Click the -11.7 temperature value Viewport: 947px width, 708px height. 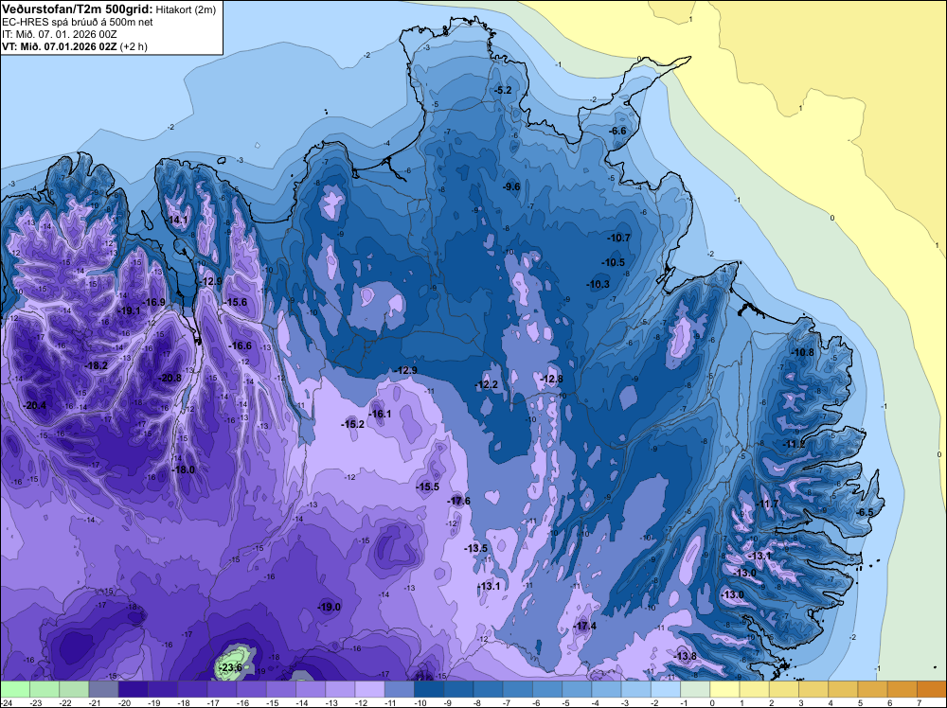[x=768, y=504]
